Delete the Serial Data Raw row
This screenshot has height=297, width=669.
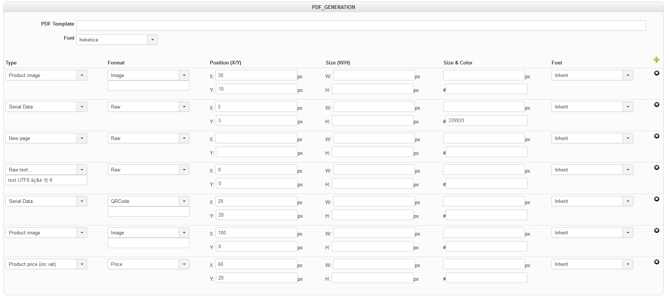(x=656, y=105)
